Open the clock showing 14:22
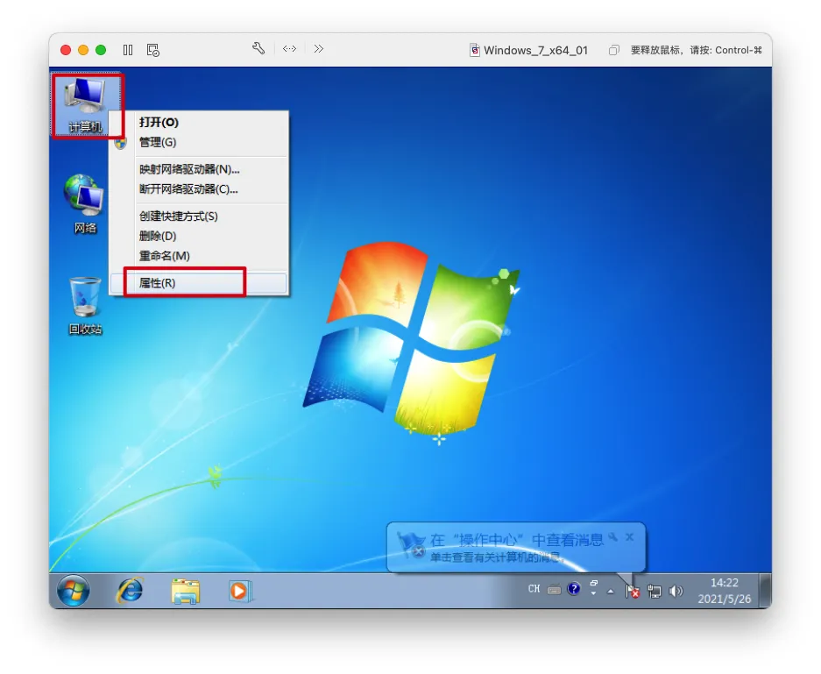 coord(724,590)
